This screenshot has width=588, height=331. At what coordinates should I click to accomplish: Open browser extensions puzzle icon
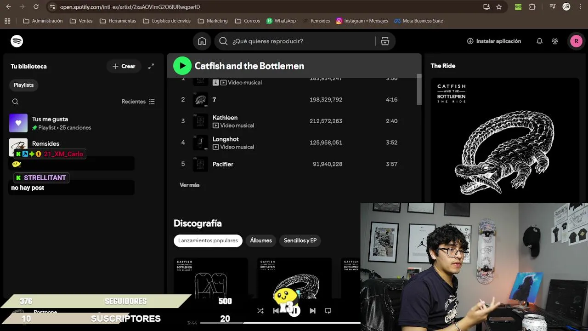[x=532, y=7]
